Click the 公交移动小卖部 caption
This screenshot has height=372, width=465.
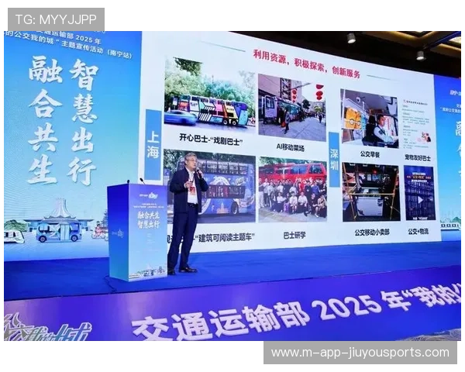tap(372, 232)
